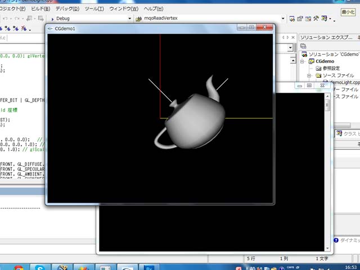Select the 参照設定 node

(x=331, y=69)
